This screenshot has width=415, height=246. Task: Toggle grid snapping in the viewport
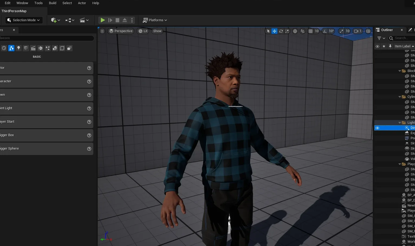[311, 31]
